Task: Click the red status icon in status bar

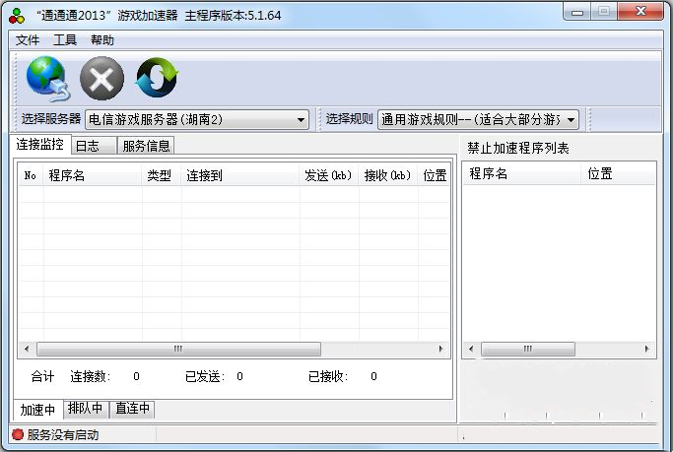Action: (x=17, y=434)
